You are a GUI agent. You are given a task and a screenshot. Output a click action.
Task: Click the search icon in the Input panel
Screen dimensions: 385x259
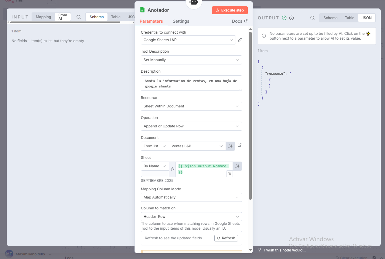[79, 17]
